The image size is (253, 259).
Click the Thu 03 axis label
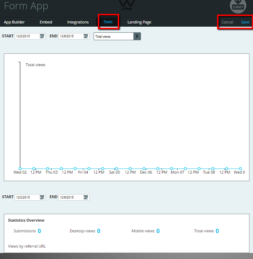(52, 172)
